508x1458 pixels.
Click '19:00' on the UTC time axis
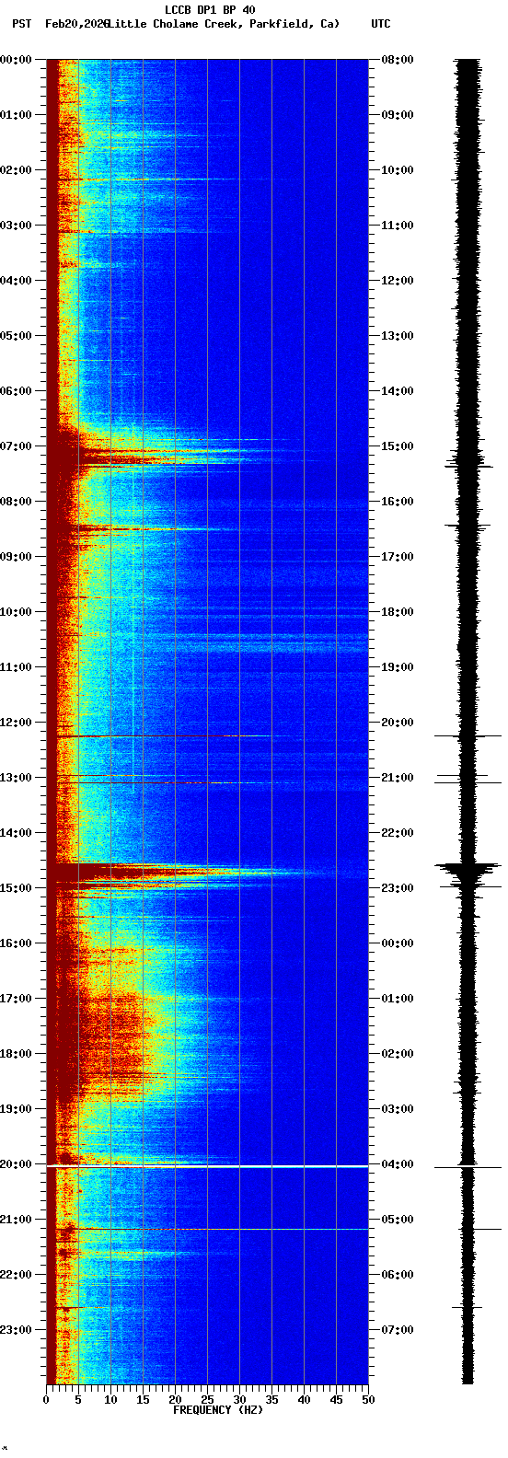[x=398, y=667]
